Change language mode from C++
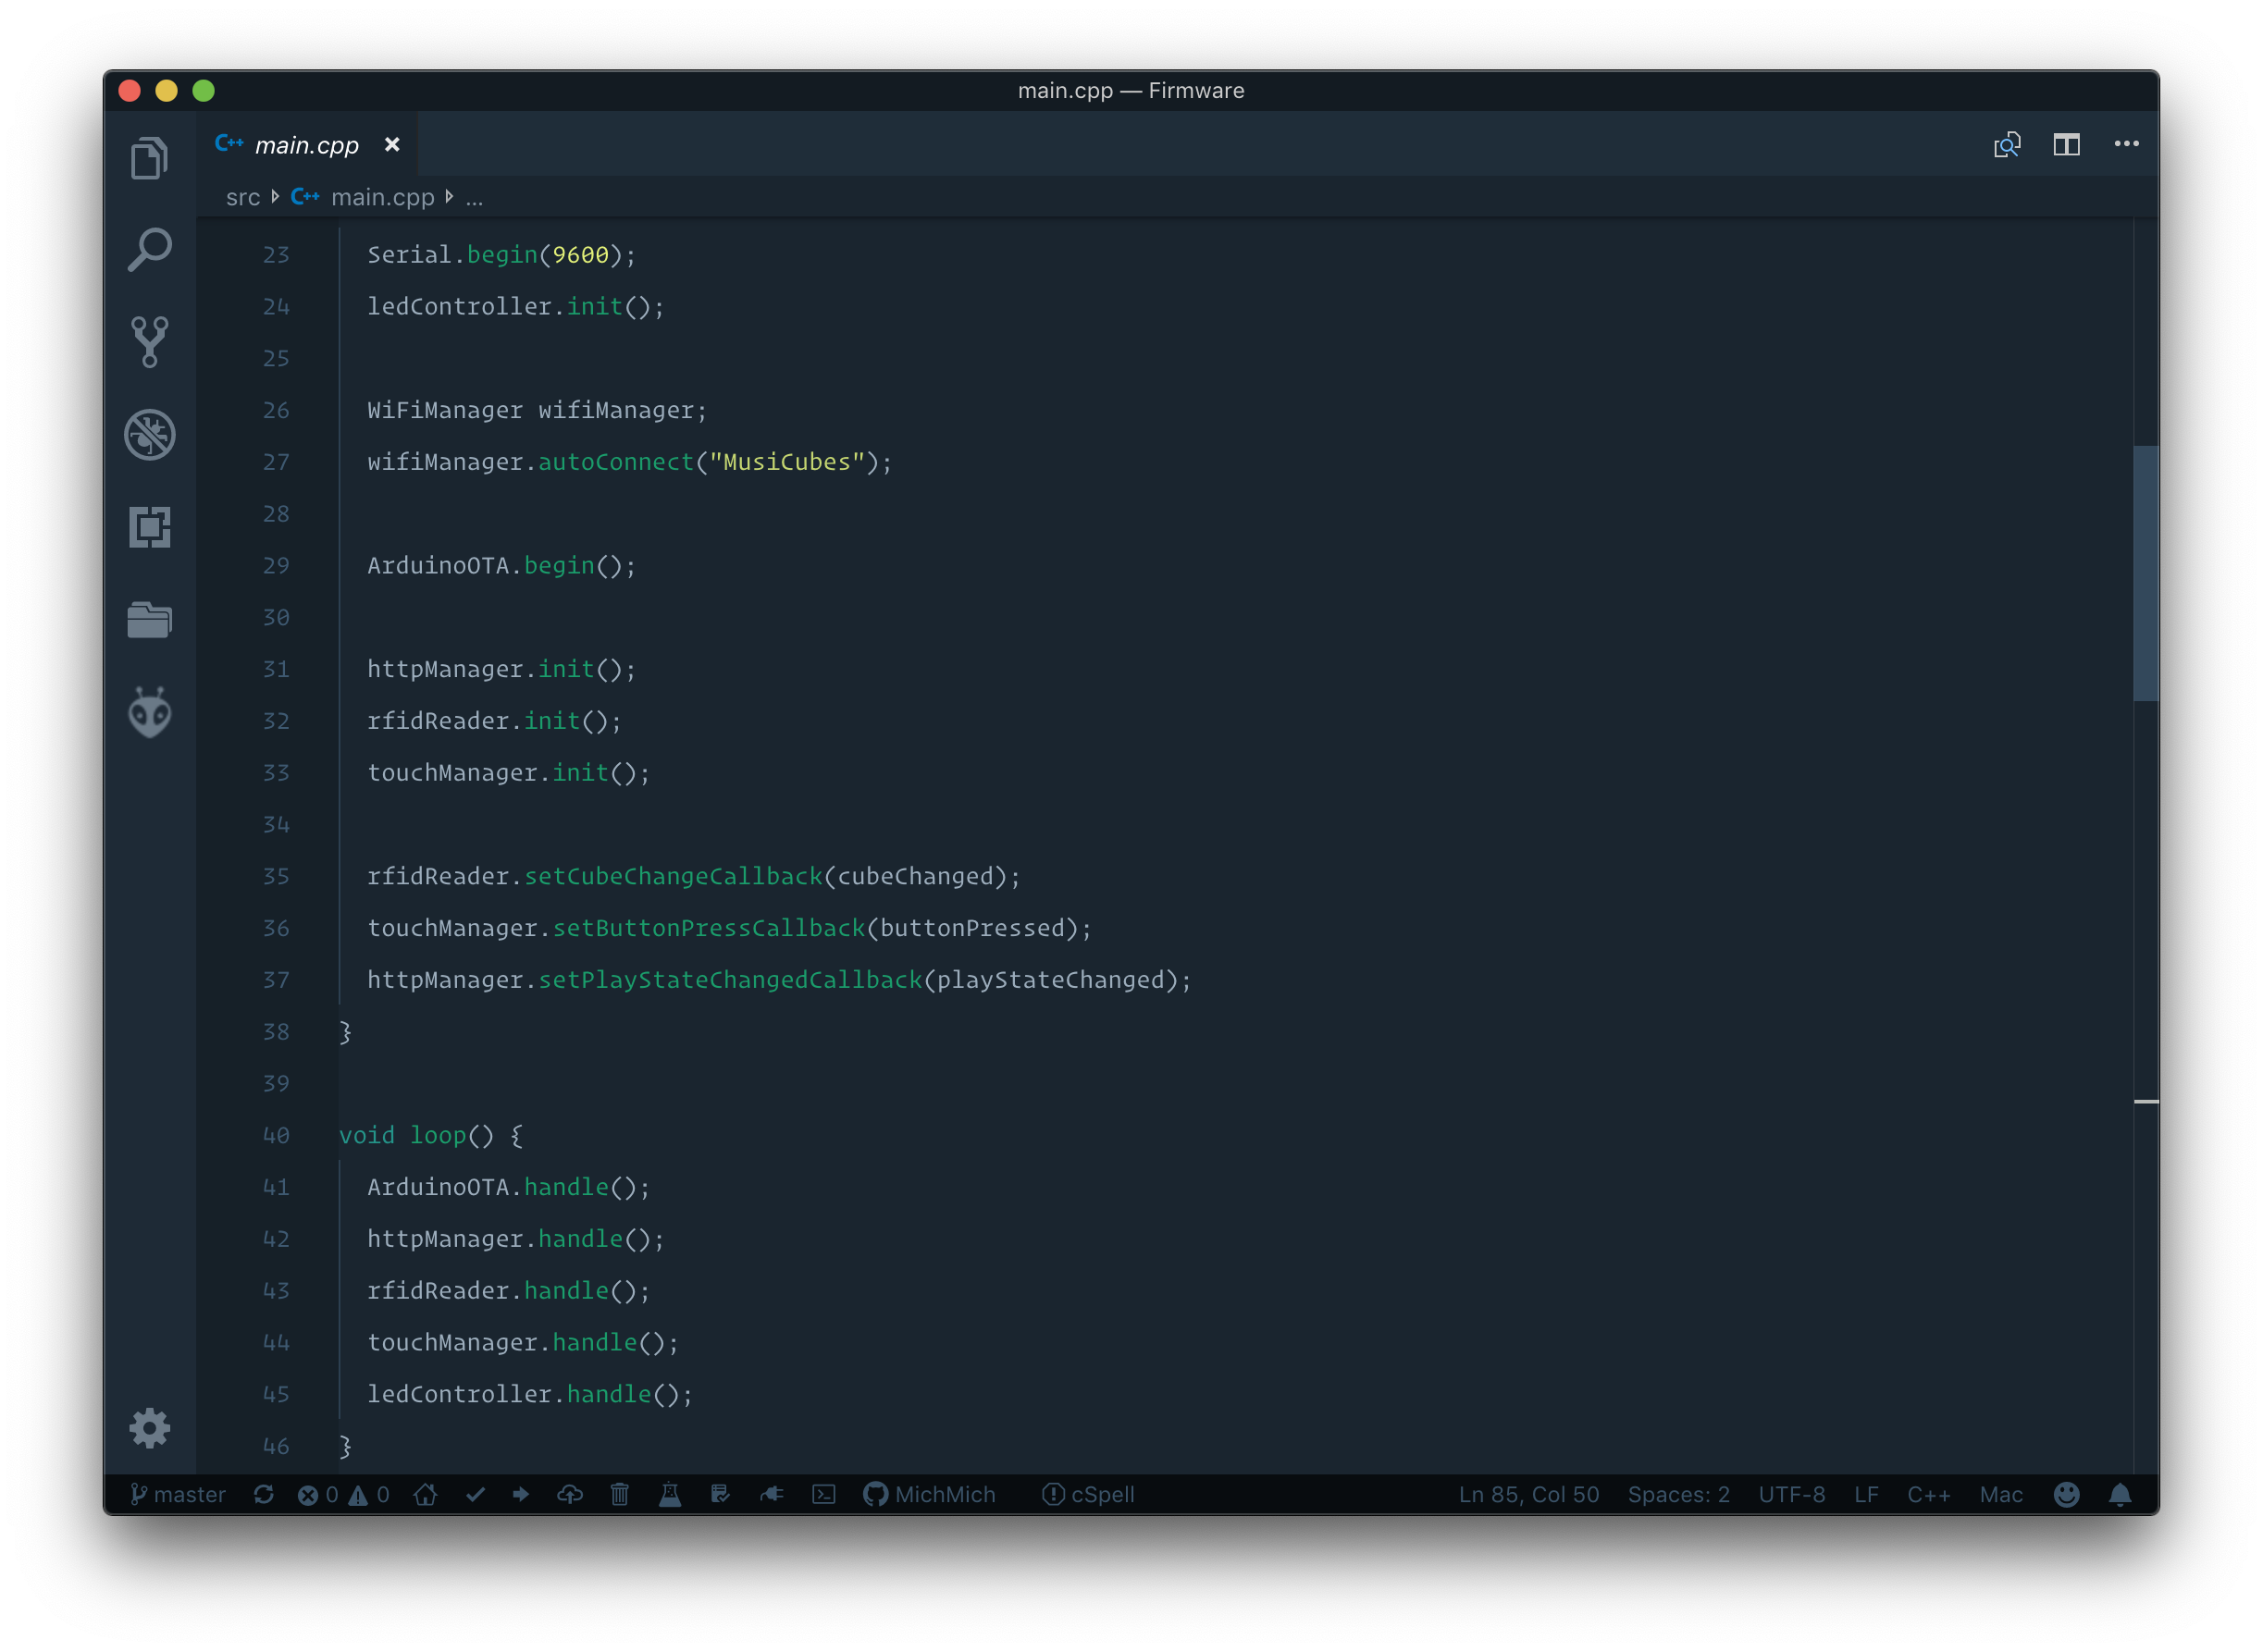 pyautogui.click(x=1928, y=1494)
